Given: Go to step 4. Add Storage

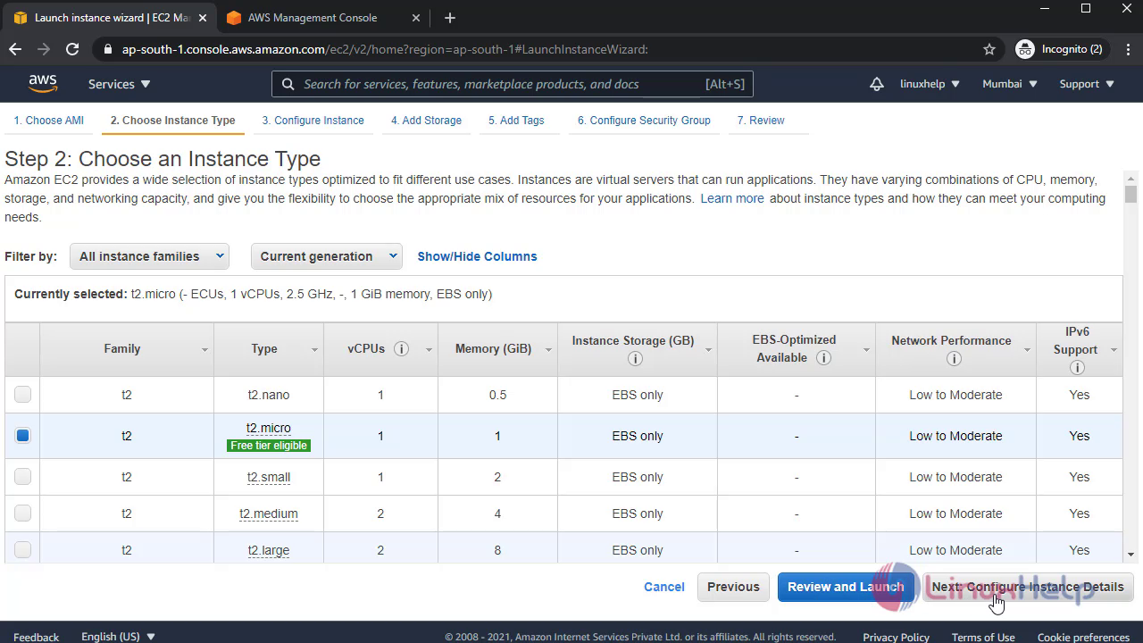Looking at the screenshot, I should tap(426, 121).
